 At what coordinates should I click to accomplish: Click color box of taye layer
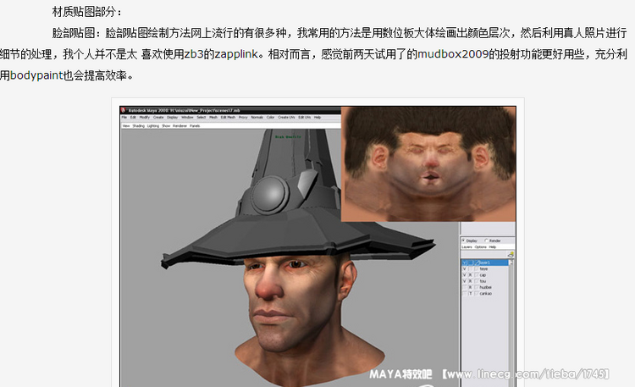[477, 268]
